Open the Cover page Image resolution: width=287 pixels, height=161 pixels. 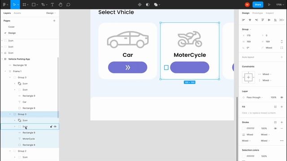click(11, 27)
